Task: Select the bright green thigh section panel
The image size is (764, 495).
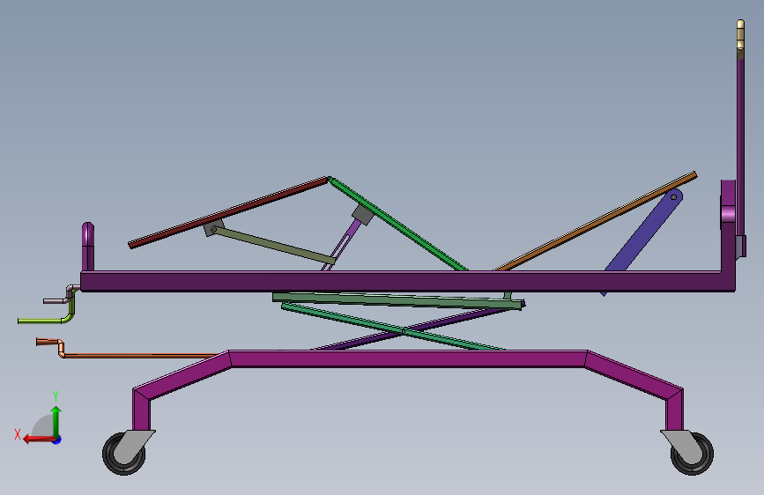Action: click(397, 224)
